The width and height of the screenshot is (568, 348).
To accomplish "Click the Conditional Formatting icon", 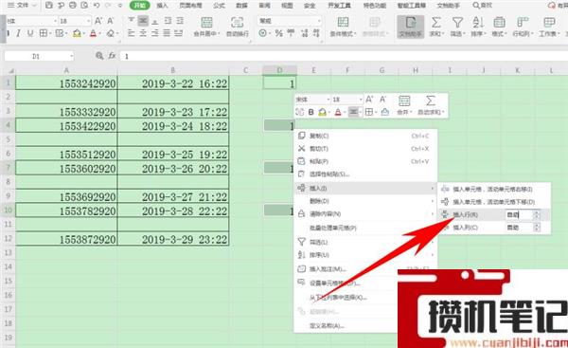I will pos(343,23).
